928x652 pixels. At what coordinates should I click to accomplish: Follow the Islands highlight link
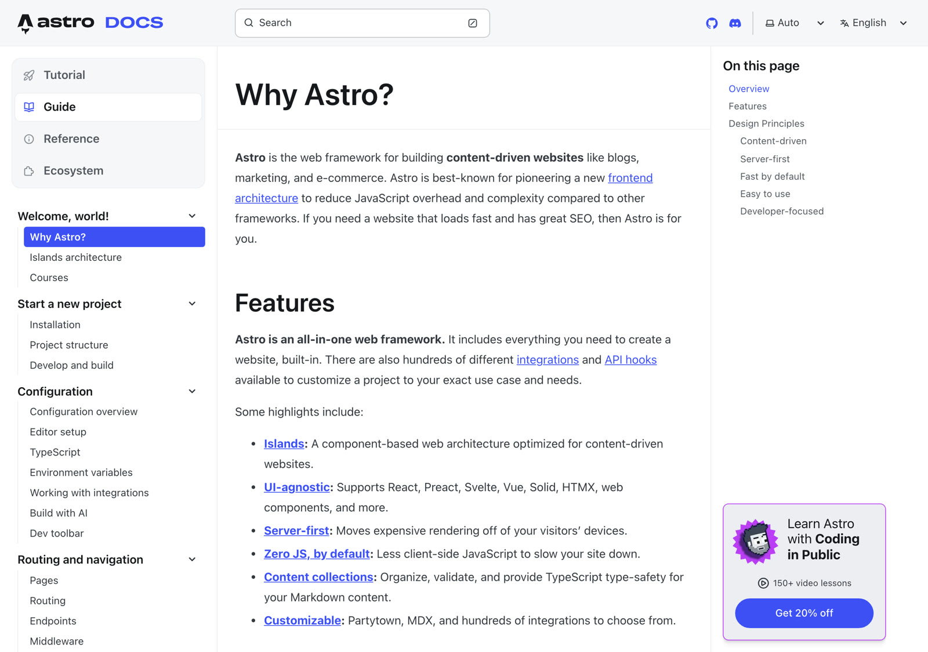284,444
